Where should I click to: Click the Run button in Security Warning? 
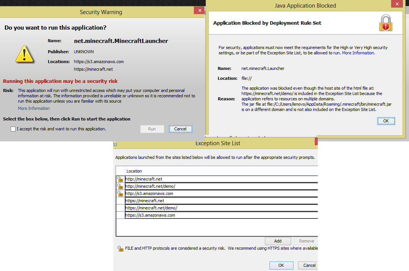pos(152,129)
